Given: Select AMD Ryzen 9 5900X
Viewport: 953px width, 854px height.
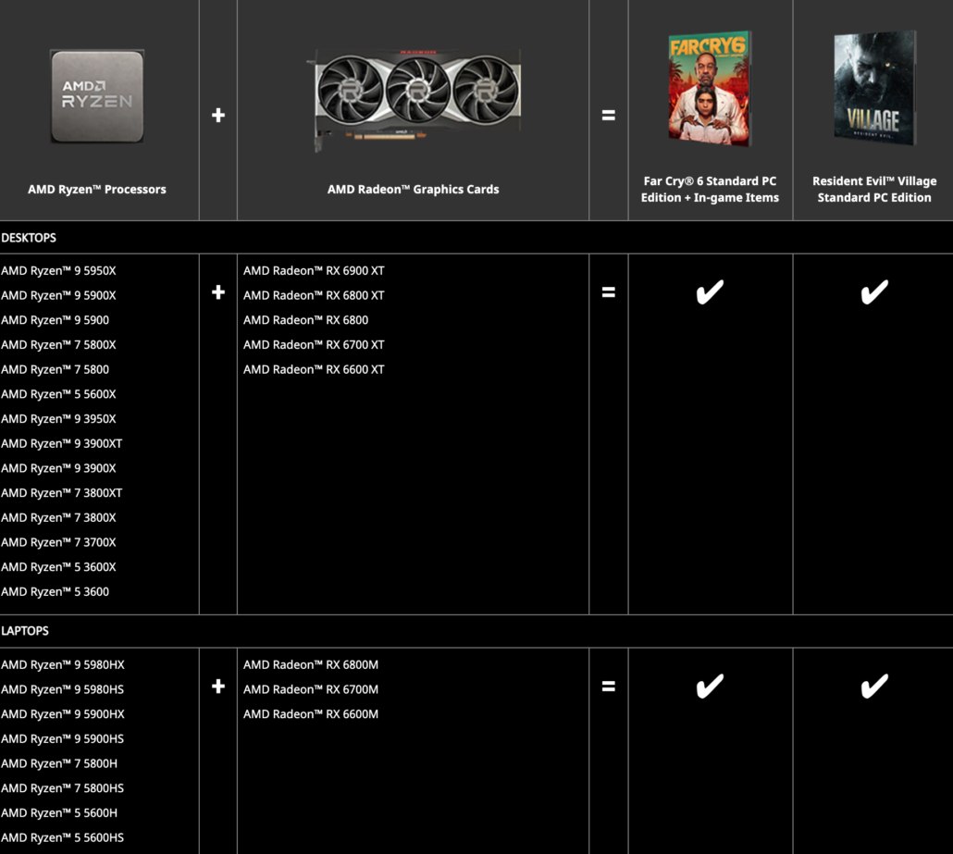Looking at the screenshot, I should tap(58, 295).
